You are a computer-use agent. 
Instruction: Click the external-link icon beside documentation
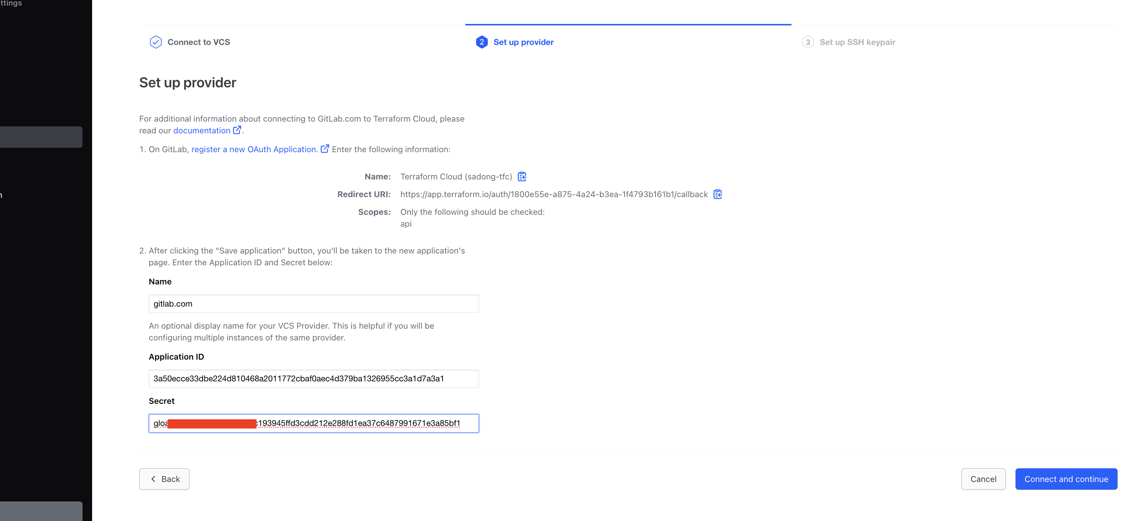coord(237,130)
